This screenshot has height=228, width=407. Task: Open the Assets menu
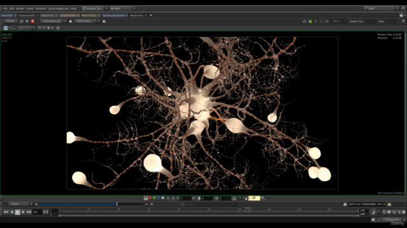click(x=30, y=8)
